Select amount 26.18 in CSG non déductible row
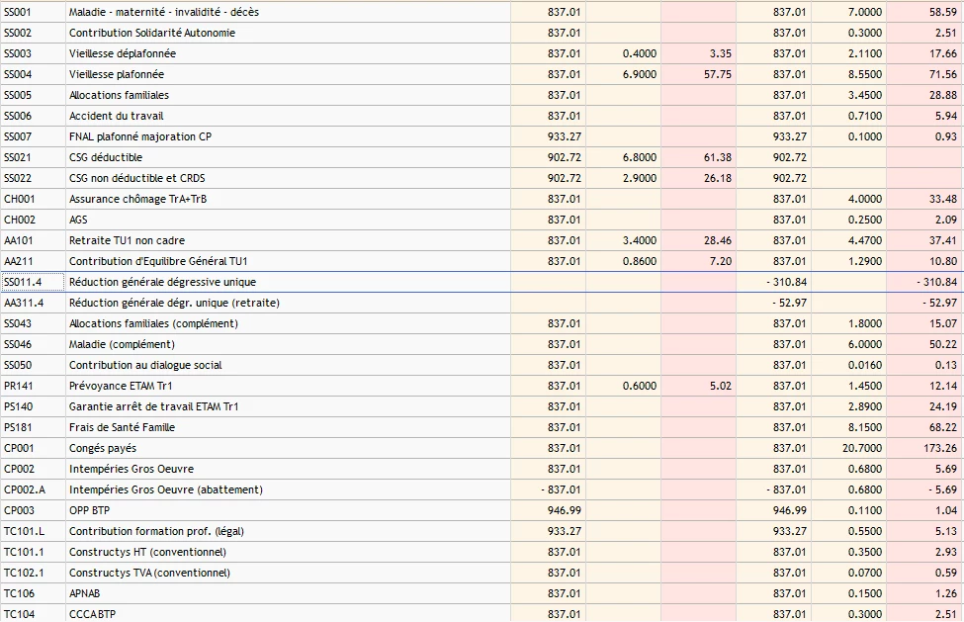Screen dimensions: 964x622 coord(718,178)
